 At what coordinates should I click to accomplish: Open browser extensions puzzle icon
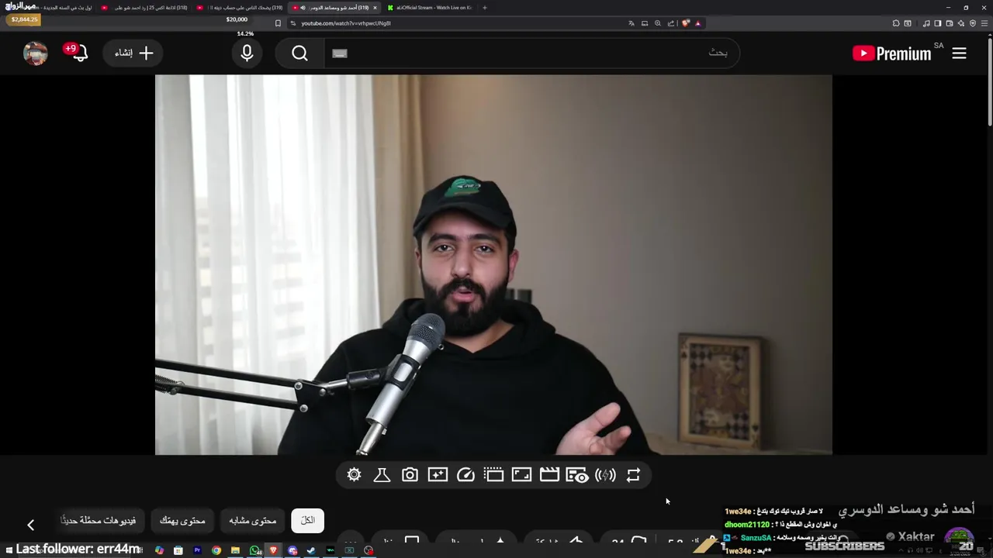click(x=896, y=23)
